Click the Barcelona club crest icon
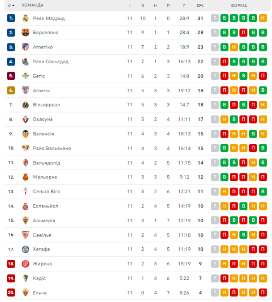This screenshot has height=302, width=272. click(25, 33)
